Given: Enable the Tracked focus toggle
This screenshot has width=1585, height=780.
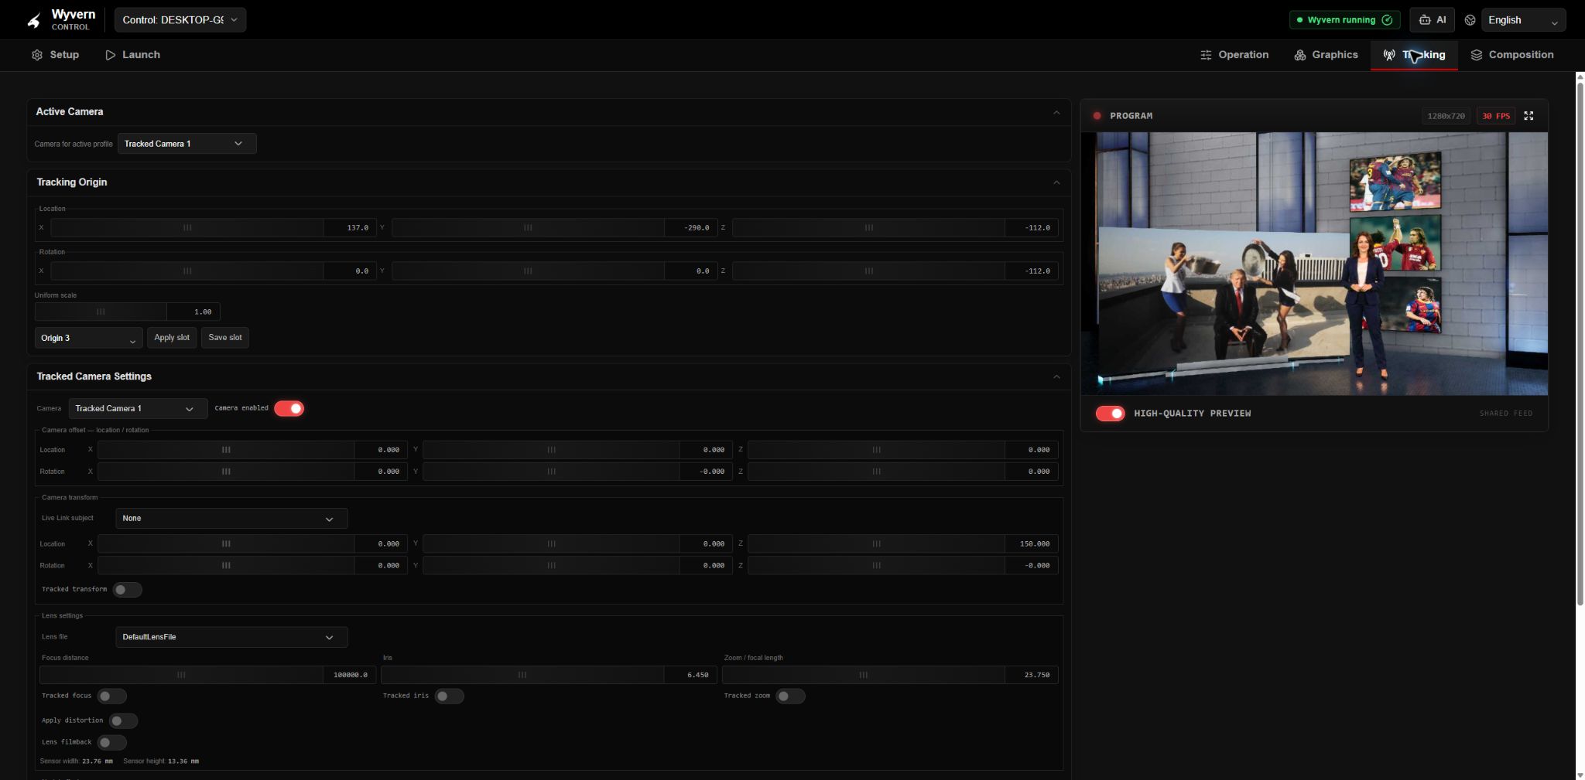Looking at the screenshot, I should pos(112,697).
